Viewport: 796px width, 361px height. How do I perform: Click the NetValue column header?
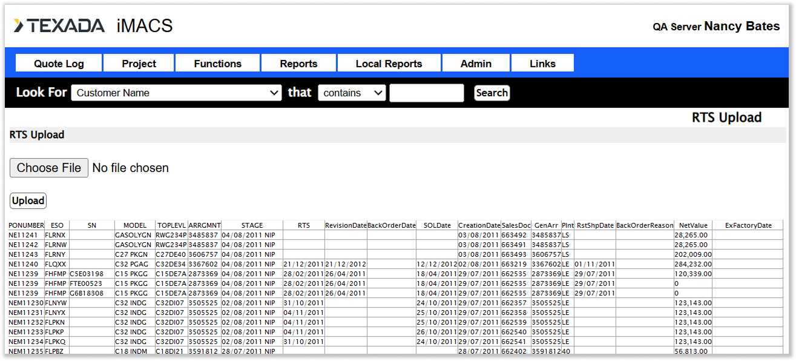pyautogui.click(x=693, y=225)
